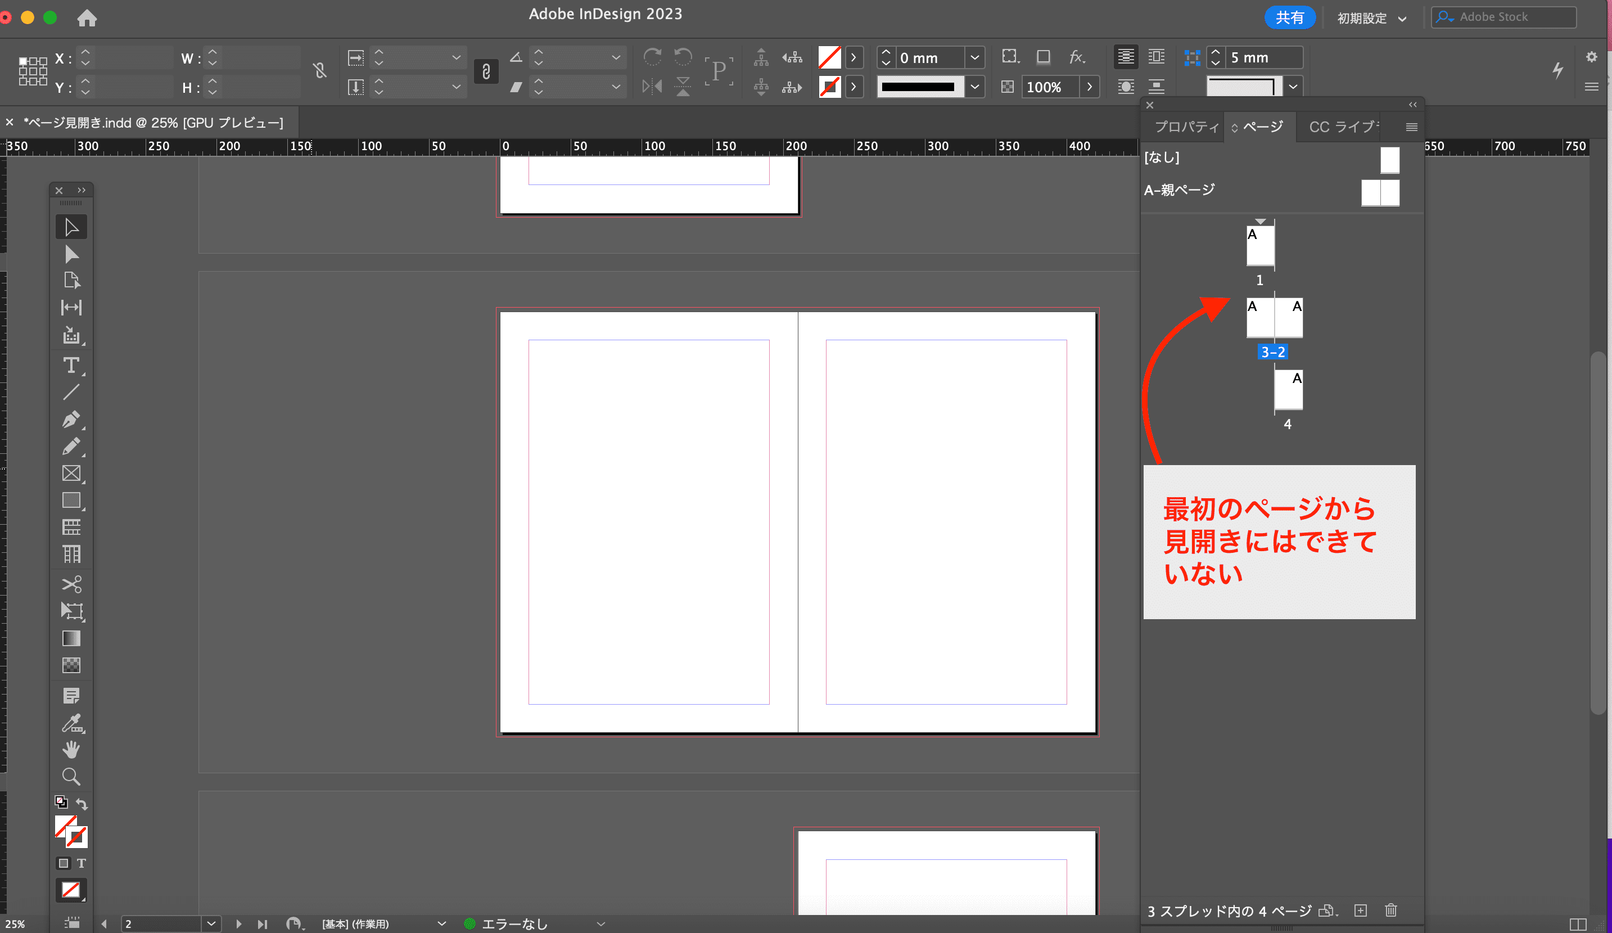
Task: Expand the fill color options arrow
Action: pyautogui.click(x=854, y=57)
